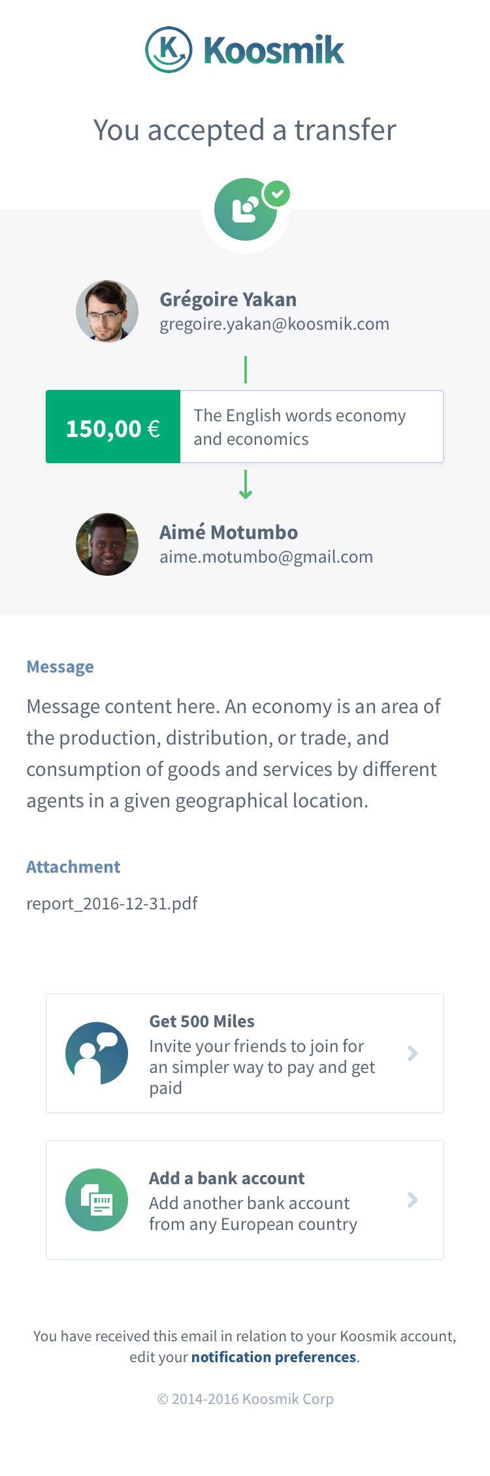Open the notification preferences link
The height and width of the screenshot is (1476, 490).
coord(273,1357)
